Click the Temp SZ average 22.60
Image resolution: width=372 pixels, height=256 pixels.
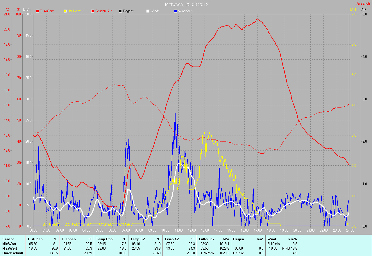point(156,253)
